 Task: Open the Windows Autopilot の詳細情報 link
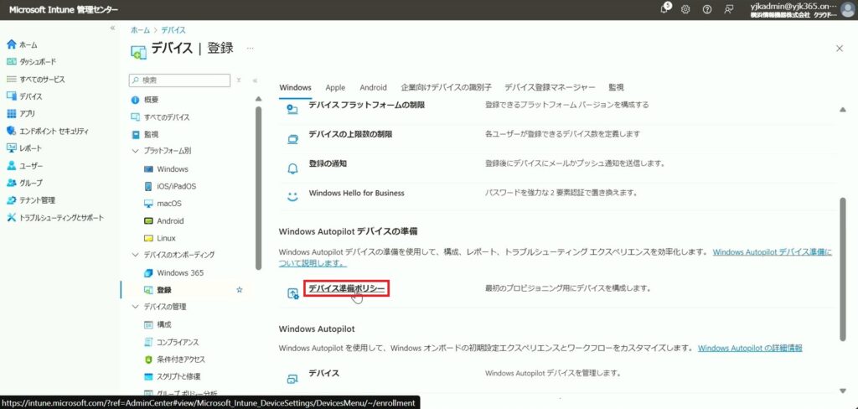tap(750, 348)
